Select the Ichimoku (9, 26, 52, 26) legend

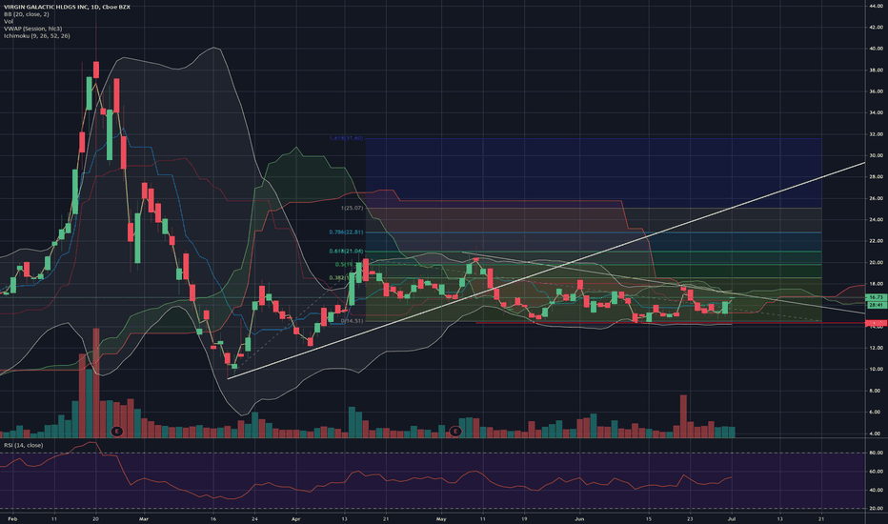37,36
